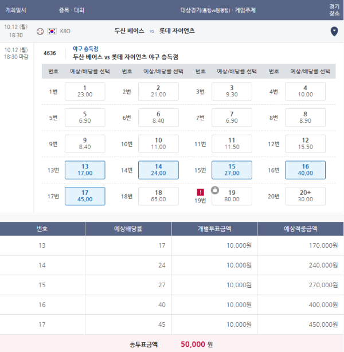Viewport: 344px width, 352px height.
Task: Click game number 4636
Action: pyautogui.click(x=50, y=53)
